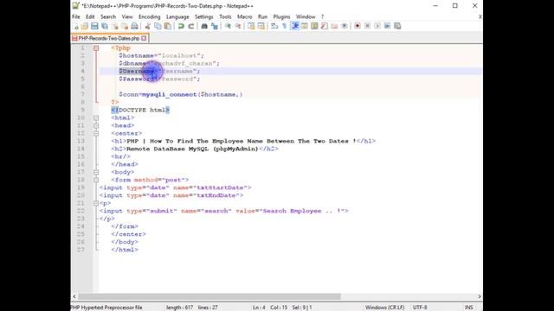Viewport: 554px width, 311px height.
Task: Click line number 27 in the margin
Action: 81,250
